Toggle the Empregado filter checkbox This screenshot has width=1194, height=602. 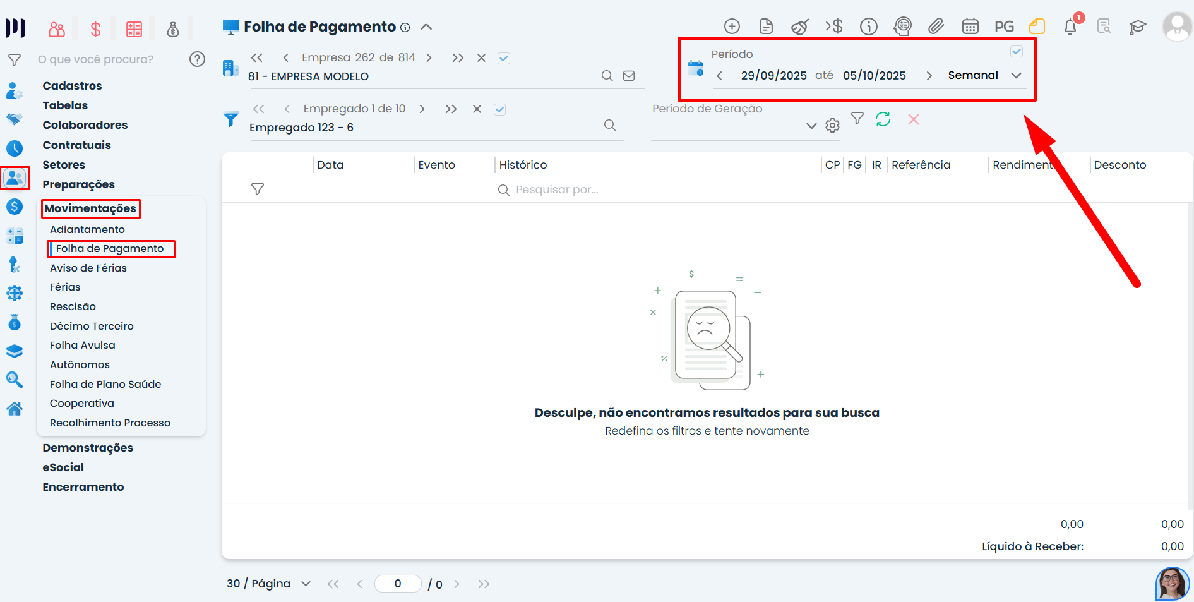(499, 109)
